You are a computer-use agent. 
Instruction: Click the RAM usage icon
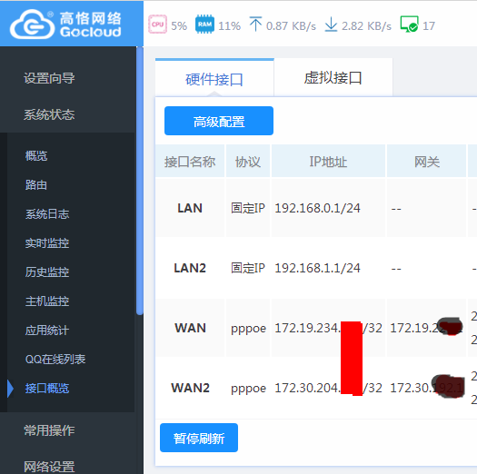pyautogui.click(x=204, y=25)
